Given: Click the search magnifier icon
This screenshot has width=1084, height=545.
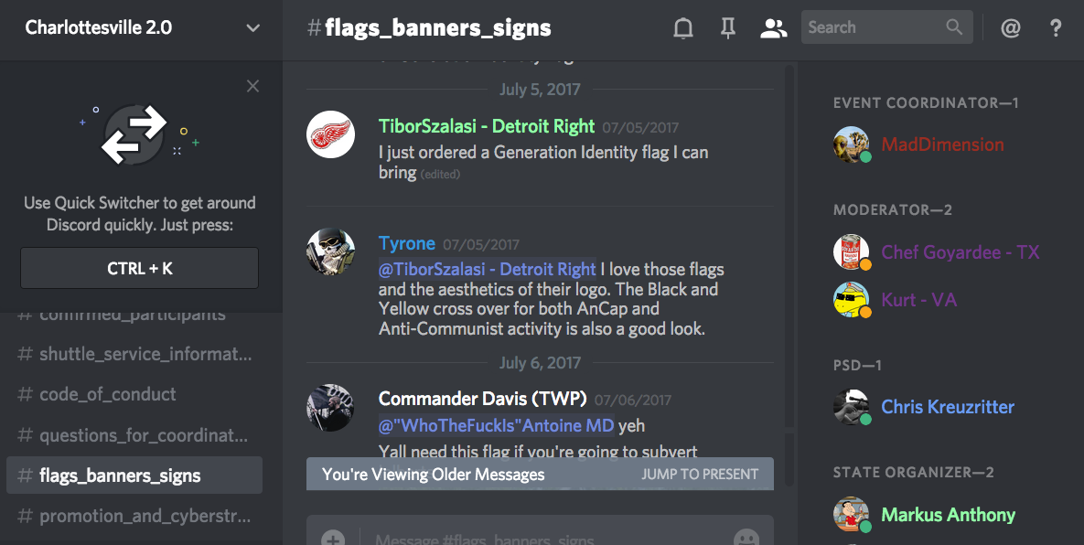Looking at the screenshot, I should [x=954, y=27].
